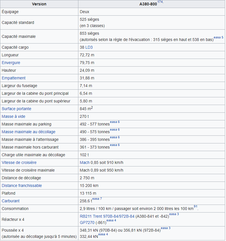Open the easa 7 note beside 258,6 t
The height and width of the screenshot is (241, 226).
[x=97, y=199]
